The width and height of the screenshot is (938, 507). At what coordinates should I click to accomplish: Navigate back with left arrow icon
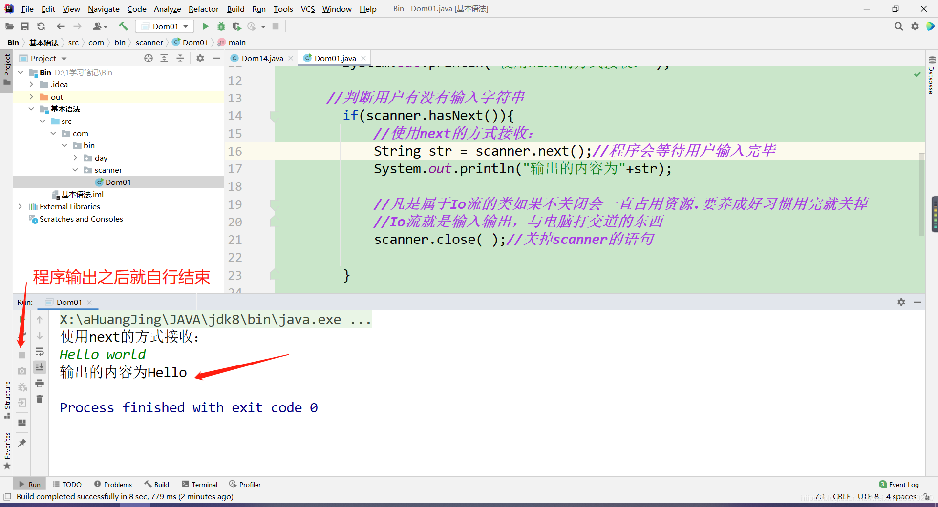(x=61, y=26)
